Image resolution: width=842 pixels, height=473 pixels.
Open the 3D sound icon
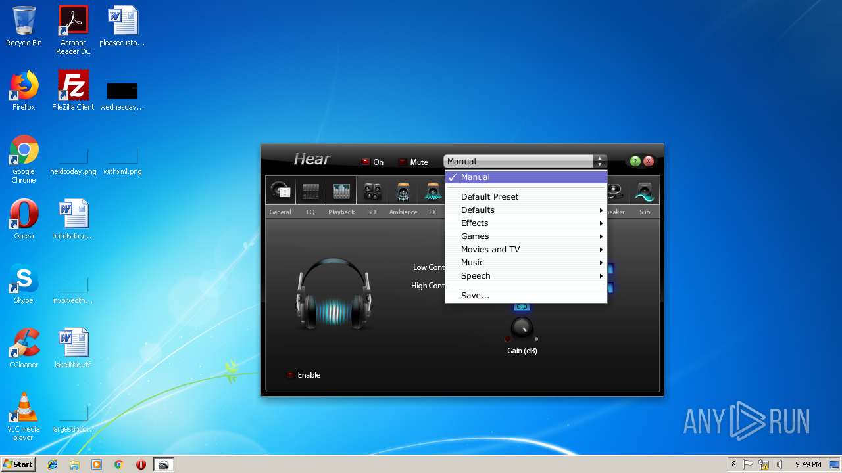[x=372, y=191]
